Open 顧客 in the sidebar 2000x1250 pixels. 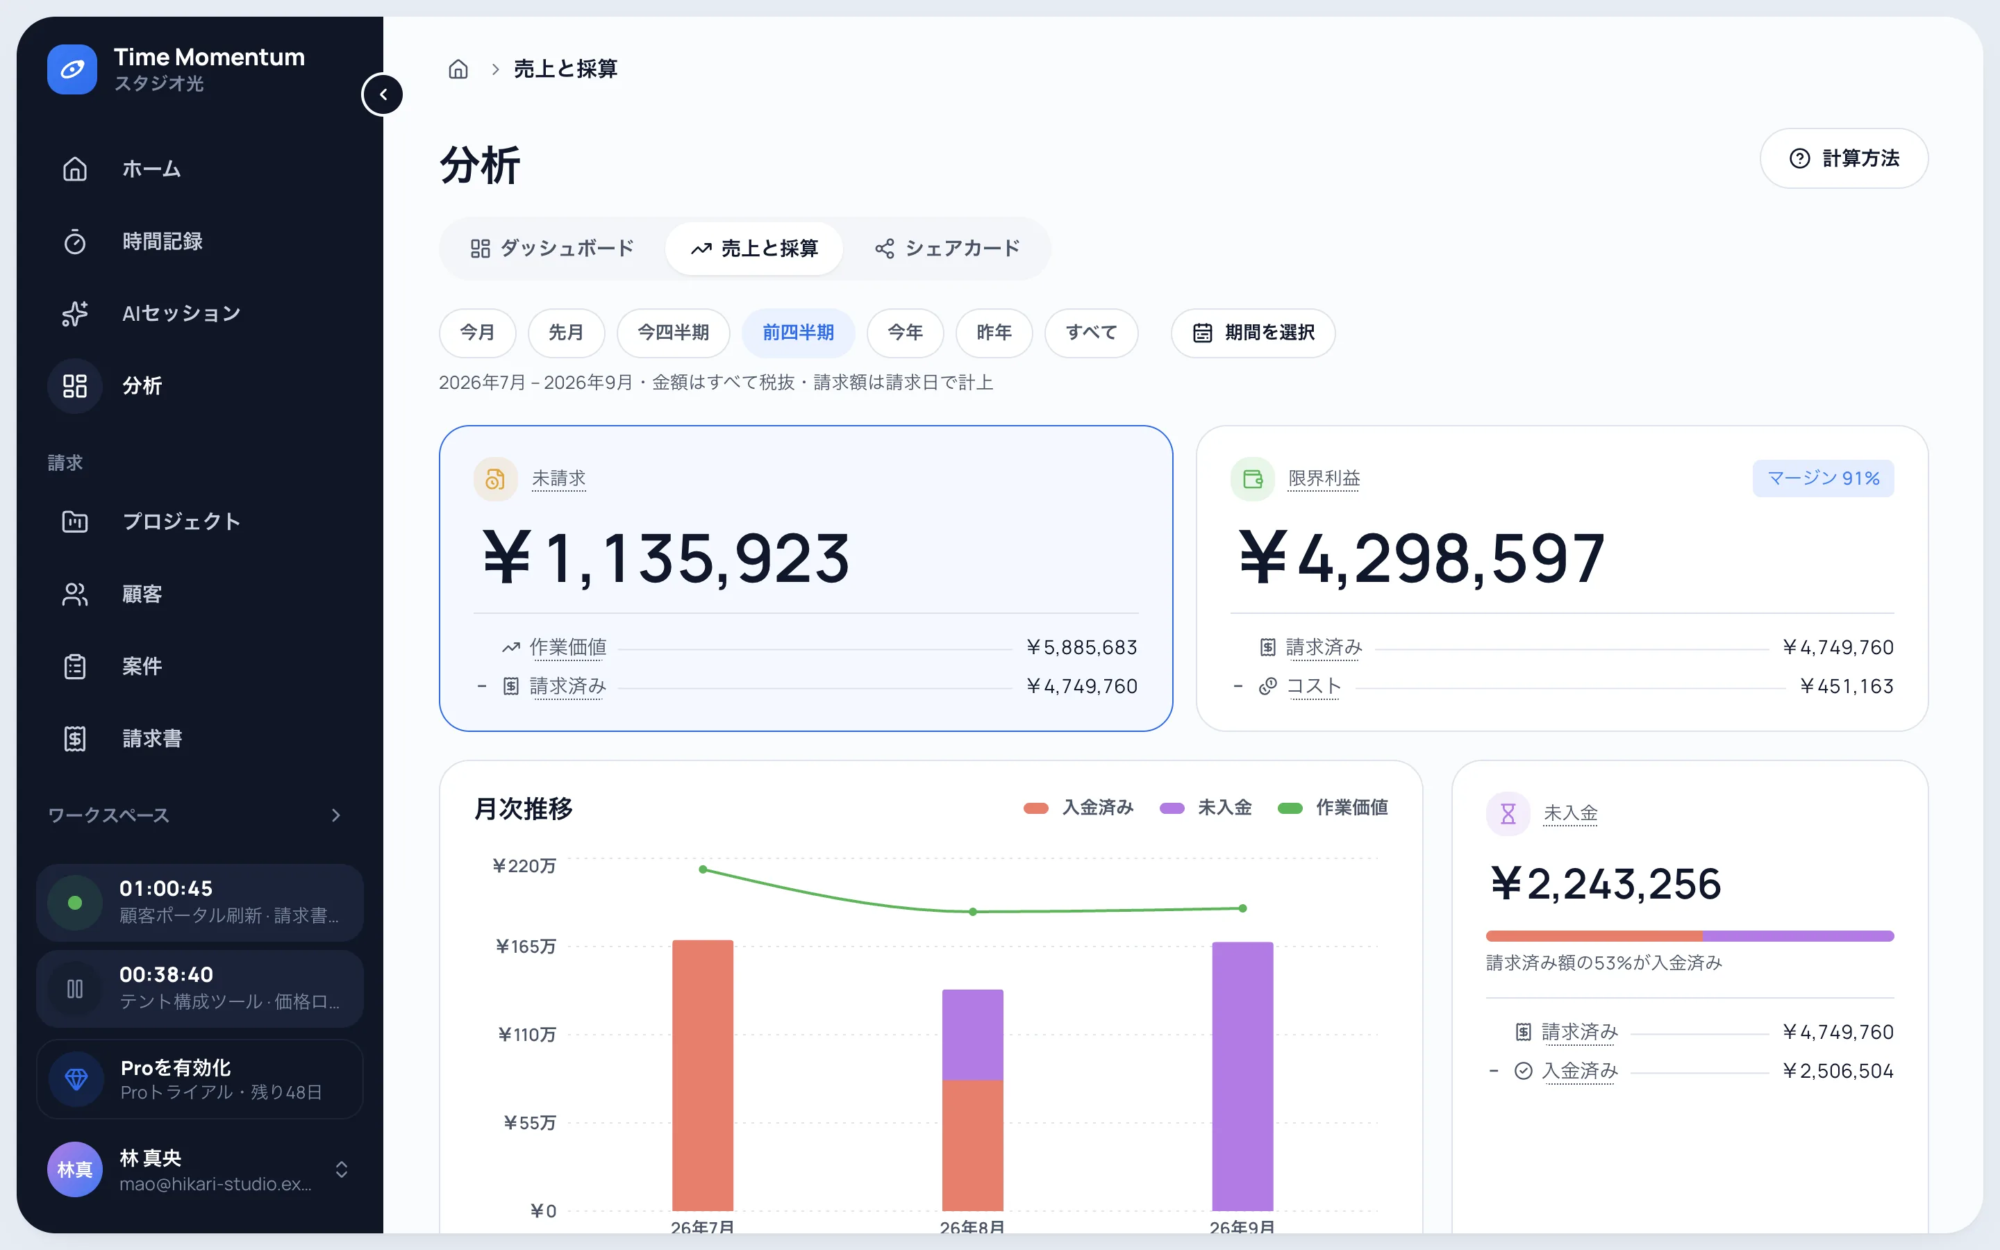click(x=200, y=594)
